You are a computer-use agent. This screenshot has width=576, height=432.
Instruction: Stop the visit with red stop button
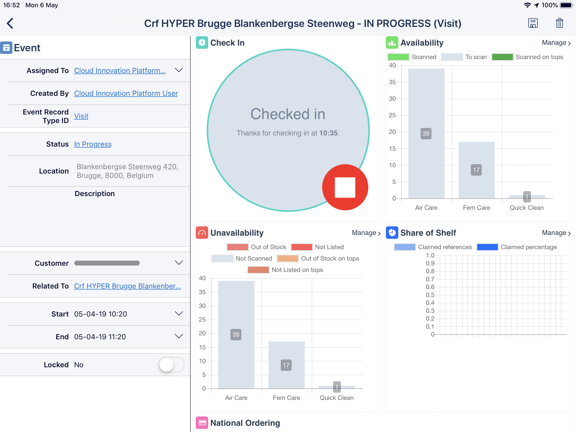(x=345, y=187)
